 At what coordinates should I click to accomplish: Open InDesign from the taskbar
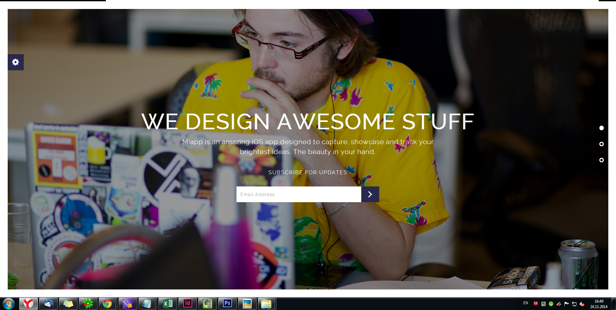click(x=188, y=304)
